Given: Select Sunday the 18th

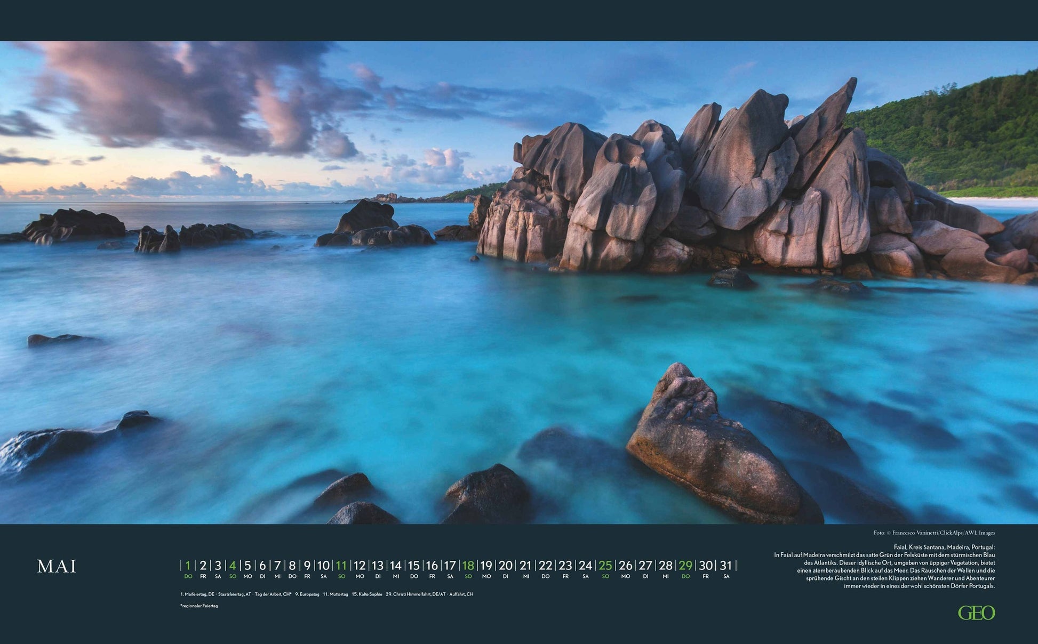Looking at the screenshot, I should tap(468, 566).
